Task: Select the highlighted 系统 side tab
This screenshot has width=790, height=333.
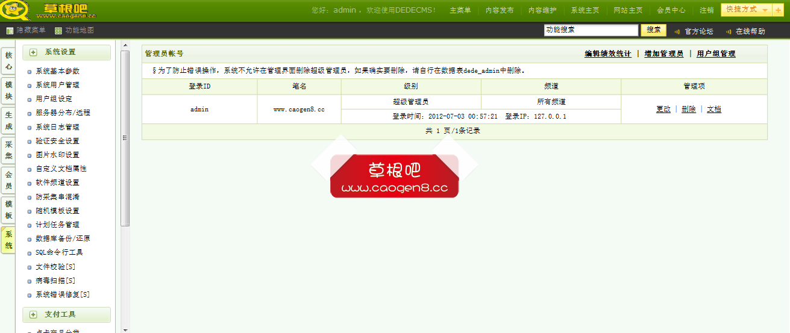Action: pyautogui.click(x=8, y=240)
